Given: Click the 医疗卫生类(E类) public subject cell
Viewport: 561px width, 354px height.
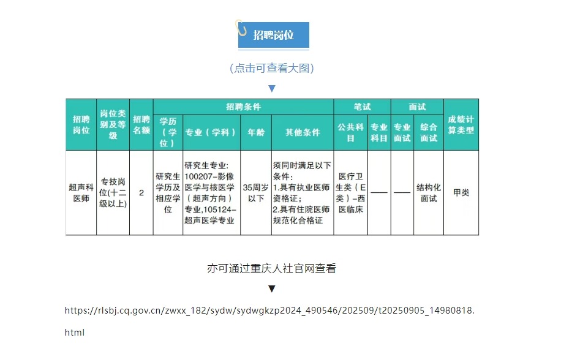Looking at the screenshot, I should [x=351, y=192].
